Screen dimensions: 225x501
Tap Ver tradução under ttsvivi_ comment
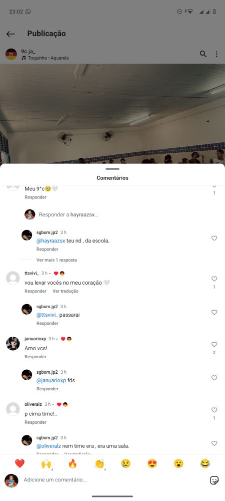(x=65, y=291)
